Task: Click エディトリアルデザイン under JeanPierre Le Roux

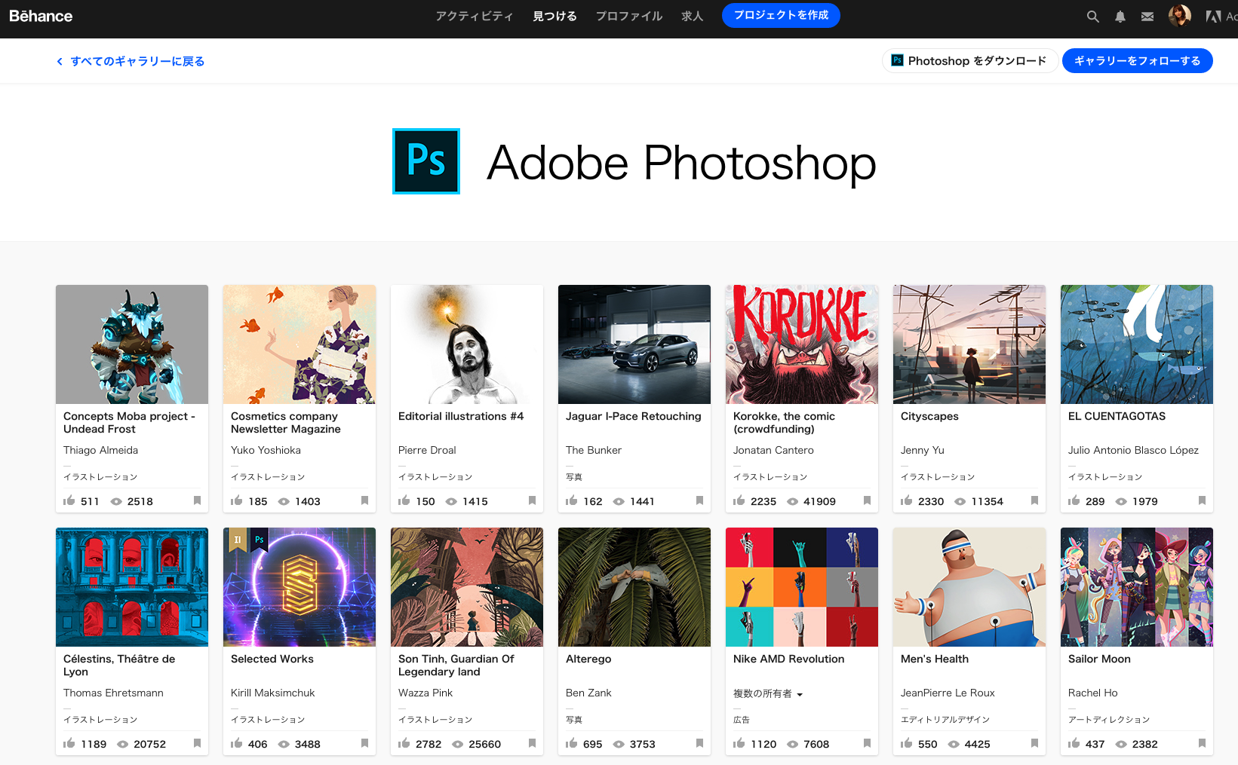Action: click(x=945, y=720)
